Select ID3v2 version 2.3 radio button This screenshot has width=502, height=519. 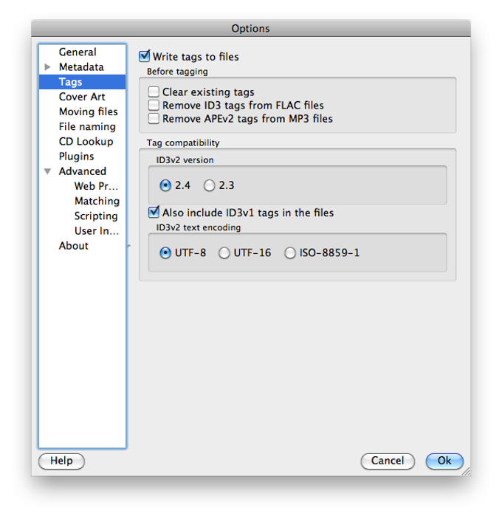pyautogui.click(x=209, y=185)
